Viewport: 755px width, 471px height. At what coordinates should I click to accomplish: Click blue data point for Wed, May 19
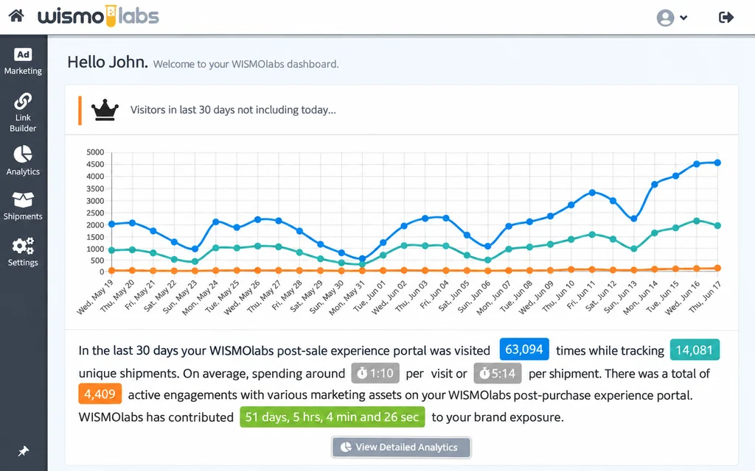[x=112, y=224]
